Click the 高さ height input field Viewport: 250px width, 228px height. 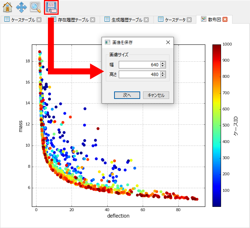[x=139, y=74]
